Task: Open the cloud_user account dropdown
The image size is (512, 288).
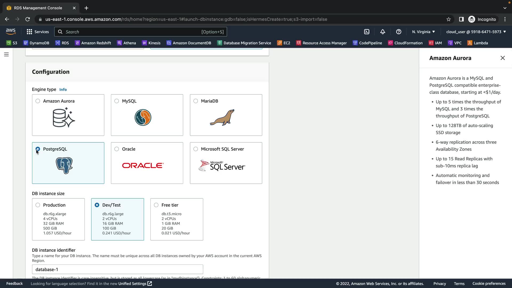Action: (x=476, y=32)
